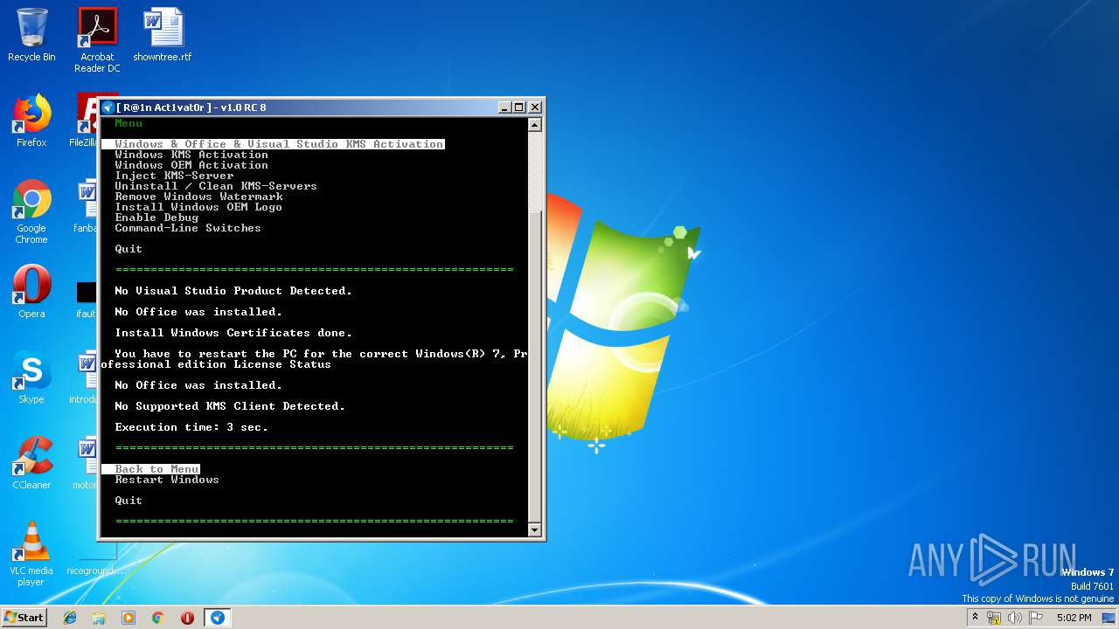
Task: Click 'Execution time: 3 sec.' text
Action: tap(191, 427)
